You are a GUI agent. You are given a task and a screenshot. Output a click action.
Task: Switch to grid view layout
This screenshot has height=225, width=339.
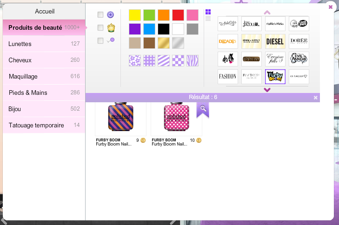[208, 12]
